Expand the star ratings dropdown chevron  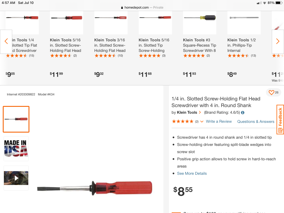click(202, 121)
